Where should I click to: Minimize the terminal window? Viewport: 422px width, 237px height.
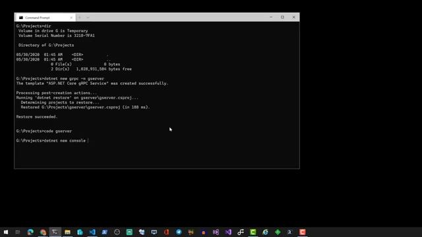[271, 17]
